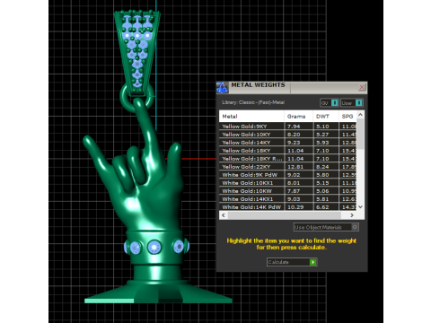Image resolution: width=431 pixels, height=323 pixels.
Task: Toggle the Use Object Materials option
Action: [326, 227]
